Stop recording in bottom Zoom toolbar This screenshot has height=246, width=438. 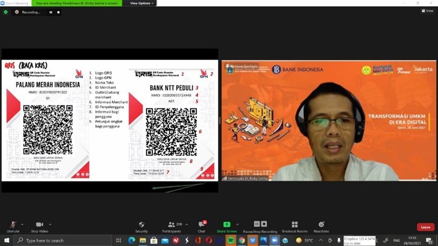[x=264, y=223]
